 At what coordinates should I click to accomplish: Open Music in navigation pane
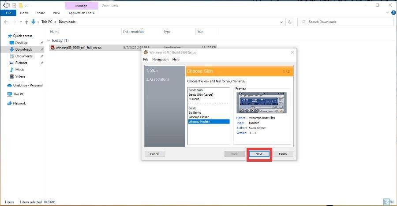[20, 70]
